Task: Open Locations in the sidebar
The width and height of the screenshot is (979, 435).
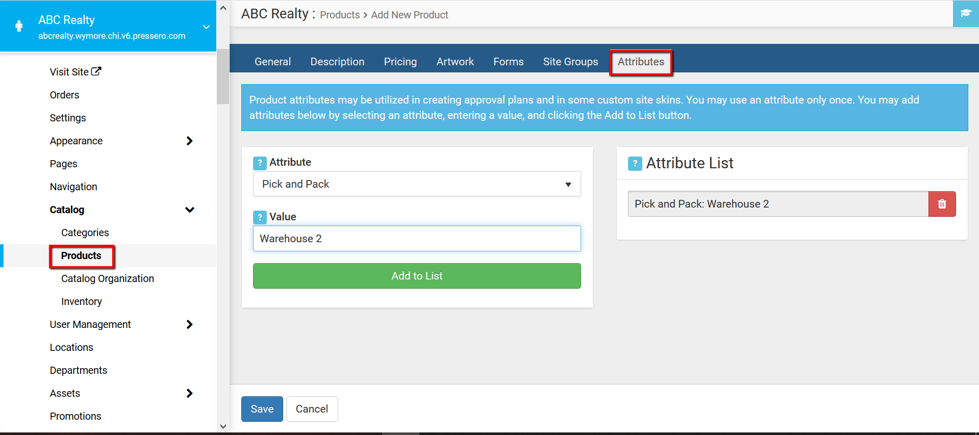Action: pyautogui.click(x=71, y=347)
